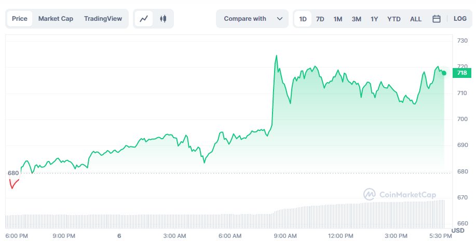Click the green current price dot
The width and height of the screenshot is (476, 241).
tap(444, 73)
